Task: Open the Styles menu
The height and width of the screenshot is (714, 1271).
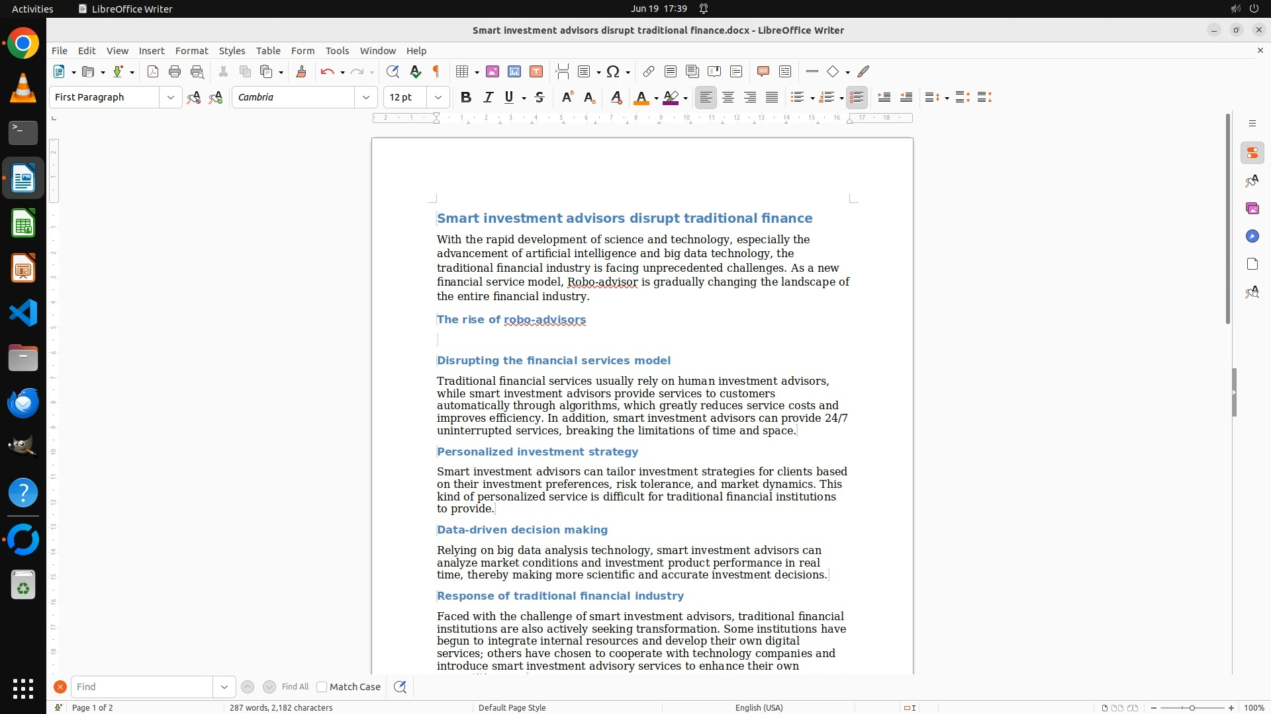Action: [232, 51]
